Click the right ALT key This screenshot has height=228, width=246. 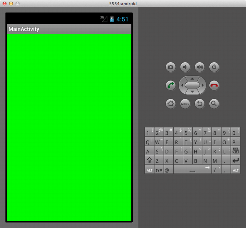coord(236,169)
